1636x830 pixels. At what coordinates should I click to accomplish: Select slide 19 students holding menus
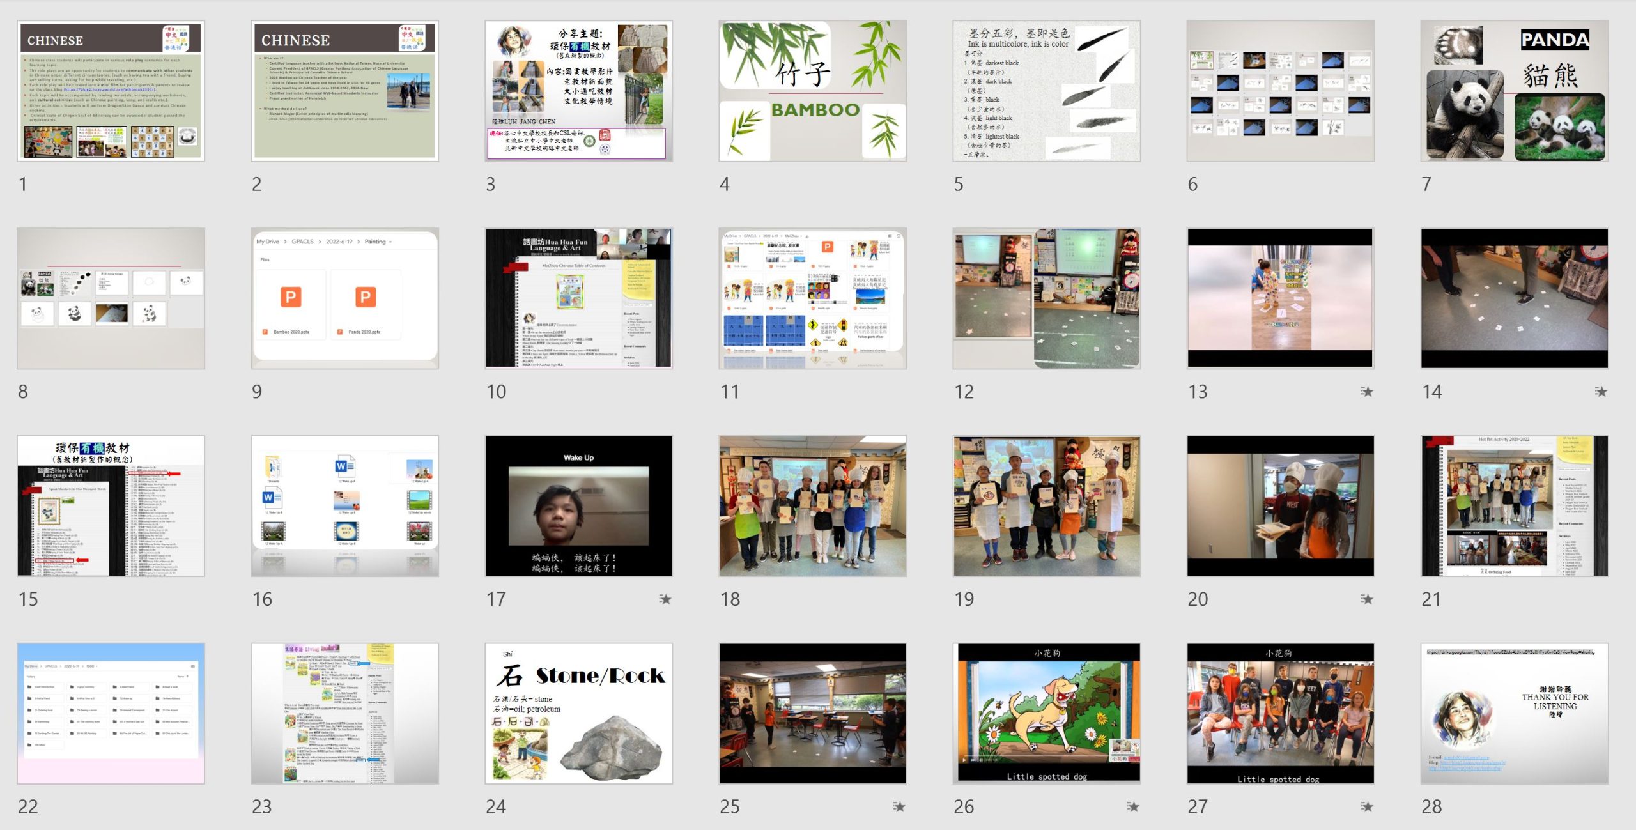click(x=1046, y=506)
